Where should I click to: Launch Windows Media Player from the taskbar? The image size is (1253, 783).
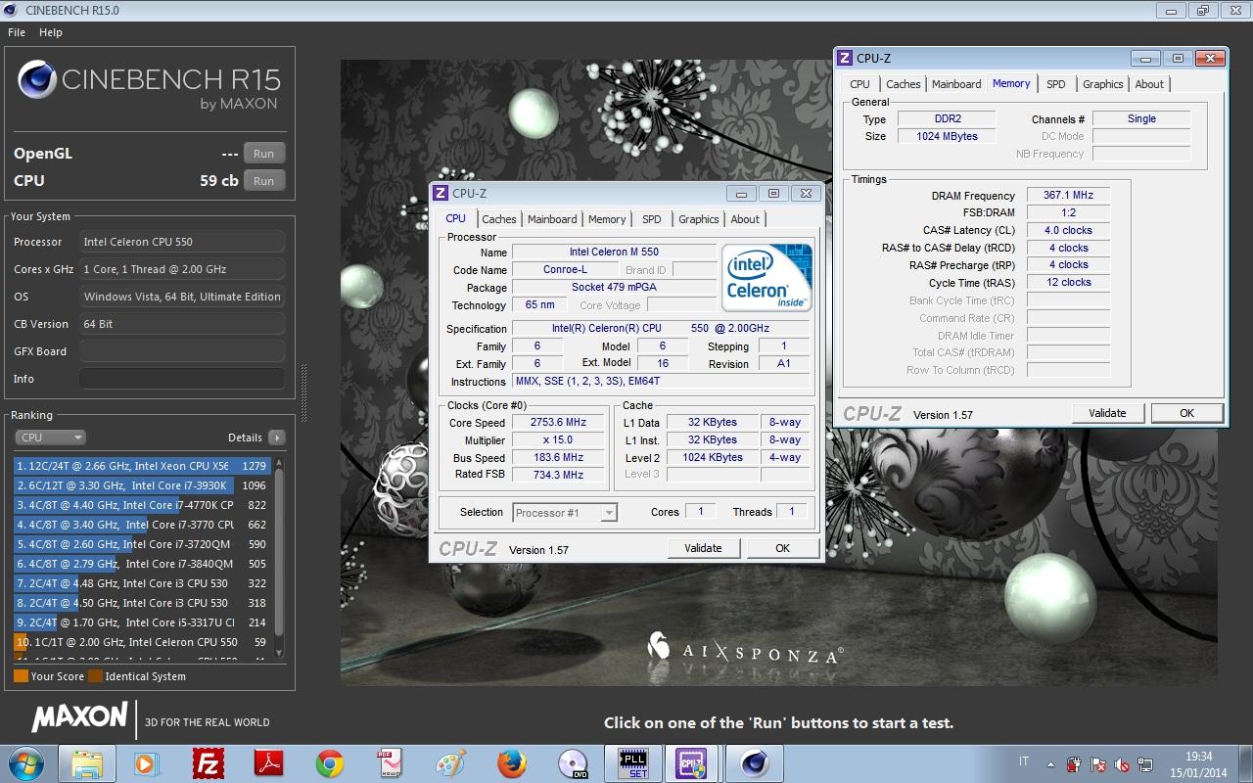(147, 763)
